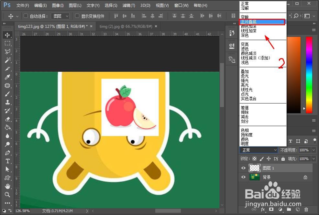
Task: Enable the 自动选择 checkbox
Action: pyautogui.click(x=26, y=16)
